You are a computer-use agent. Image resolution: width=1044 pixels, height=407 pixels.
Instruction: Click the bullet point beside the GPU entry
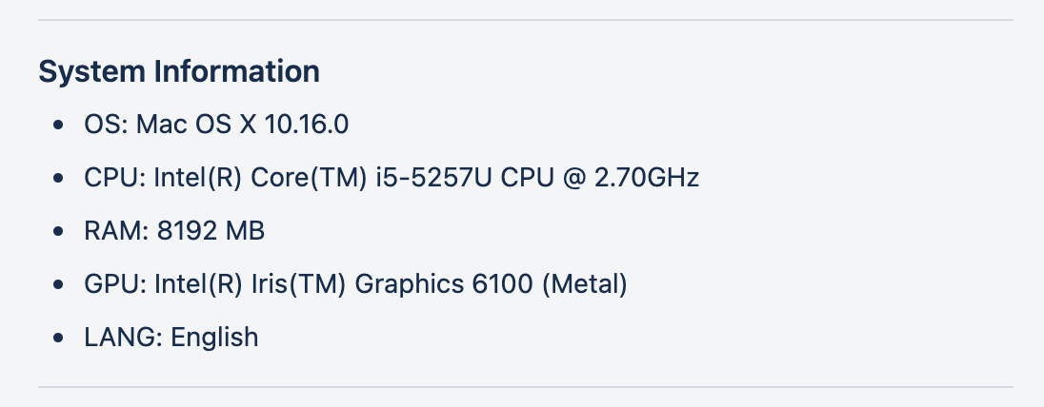[60, 284]
